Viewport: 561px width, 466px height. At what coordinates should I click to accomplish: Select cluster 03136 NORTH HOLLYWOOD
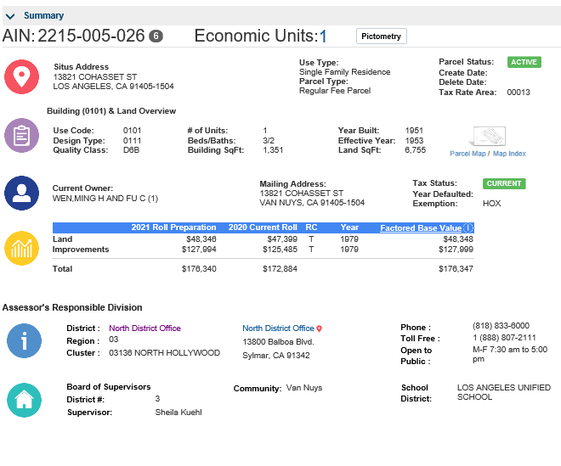(x=164, y=353)
